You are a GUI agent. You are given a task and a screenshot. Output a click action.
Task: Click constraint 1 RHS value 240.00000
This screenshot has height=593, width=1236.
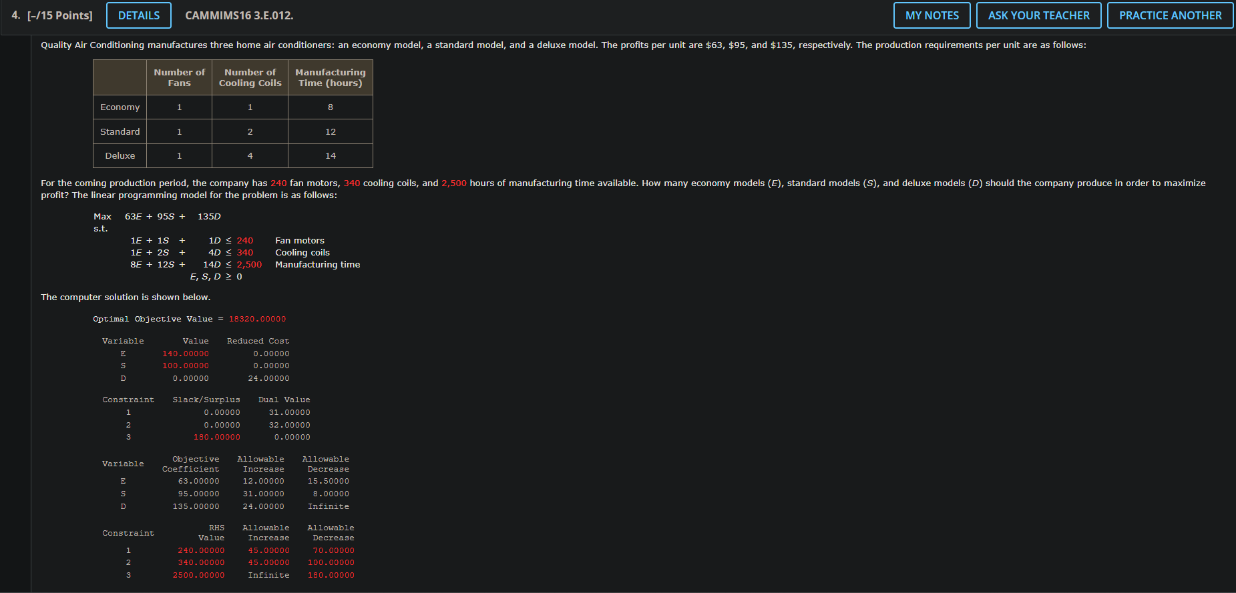pos(201,550)
